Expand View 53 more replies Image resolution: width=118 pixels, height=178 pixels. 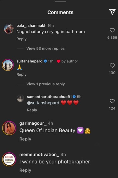coord(45,49)
